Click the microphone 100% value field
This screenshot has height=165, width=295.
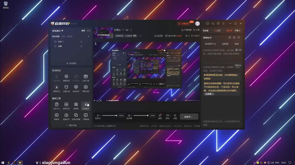coord(121,115)
